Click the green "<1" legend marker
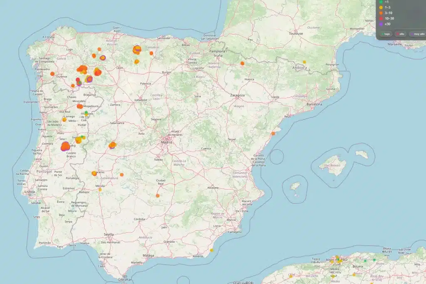The height and width of the screenshot is (284, 426). click(381, 2)
